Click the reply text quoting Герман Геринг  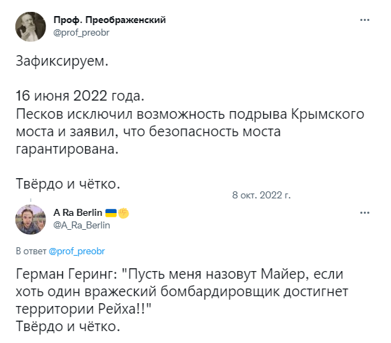[x=182, y=291]
